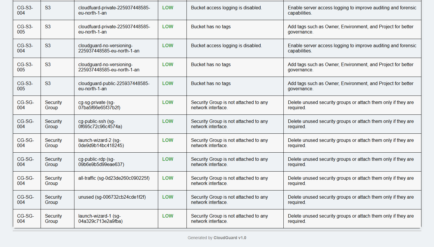The height and width of the screenshot is (247, 434).
Task: Click the LOW severity for all-traffic
Action: (168, 178)
